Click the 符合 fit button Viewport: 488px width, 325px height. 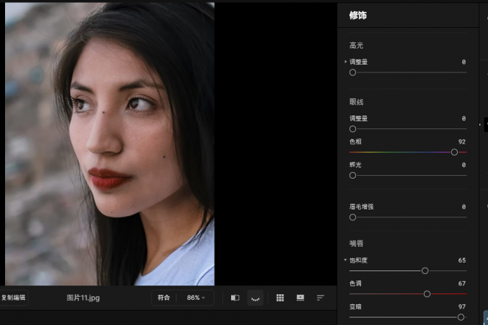click(x=164, y=298)
